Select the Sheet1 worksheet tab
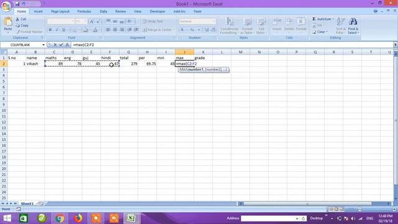 click(x=27, y=203)
